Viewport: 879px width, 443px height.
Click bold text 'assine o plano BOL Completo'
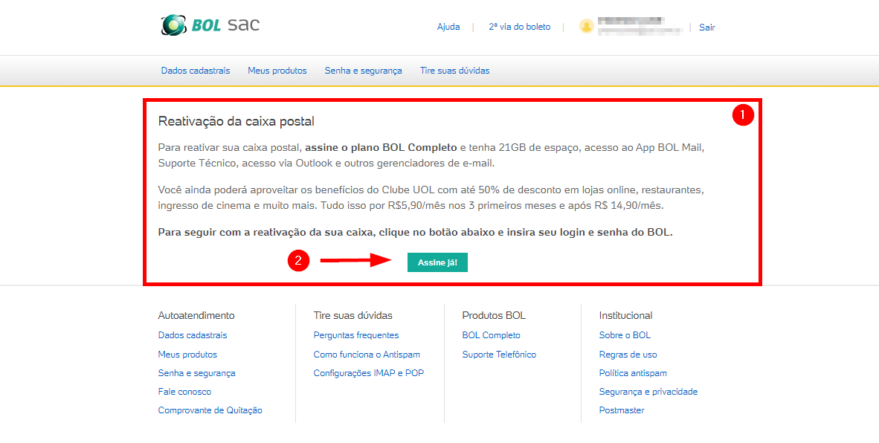pos(381,149)
